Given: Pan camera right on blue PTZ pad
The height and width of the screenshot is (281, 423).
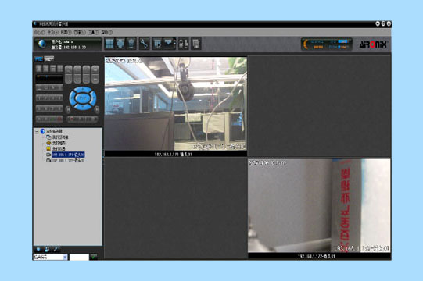Looking at the screenshot, I should click(x=93, y=98).
